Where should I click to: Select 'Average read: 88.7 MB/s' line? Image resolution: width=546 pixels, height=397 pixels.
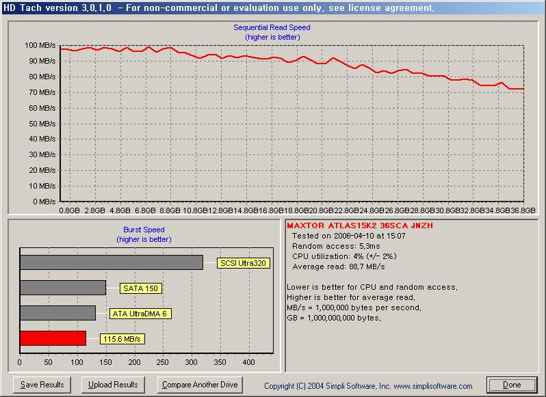pyautogui.click(x=339, y=266)
